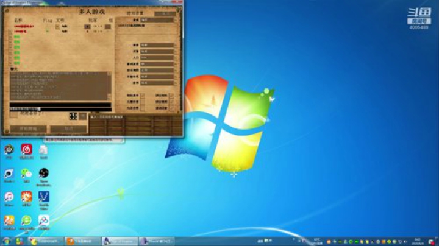Open the orange sunflower-style desktop icon
The height and width of the screenshot is (246, 439).
26,197
